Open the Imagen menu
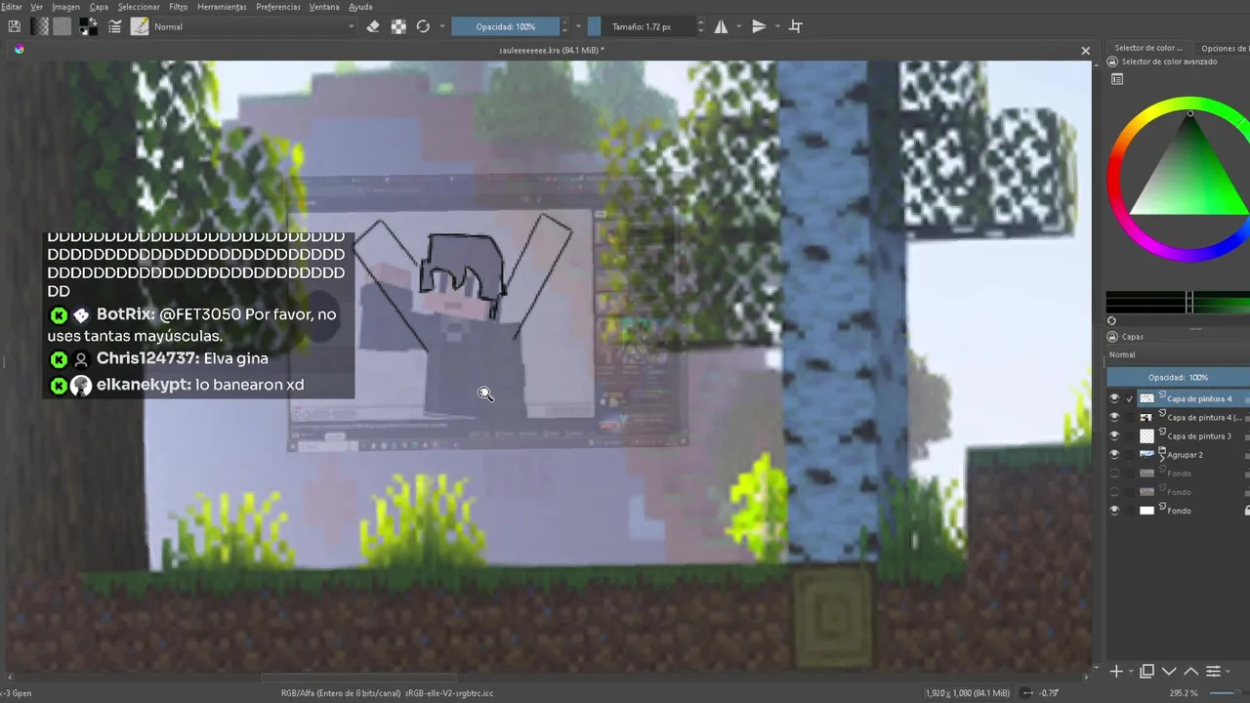1250x703 pixels. (x=65, y=7)
